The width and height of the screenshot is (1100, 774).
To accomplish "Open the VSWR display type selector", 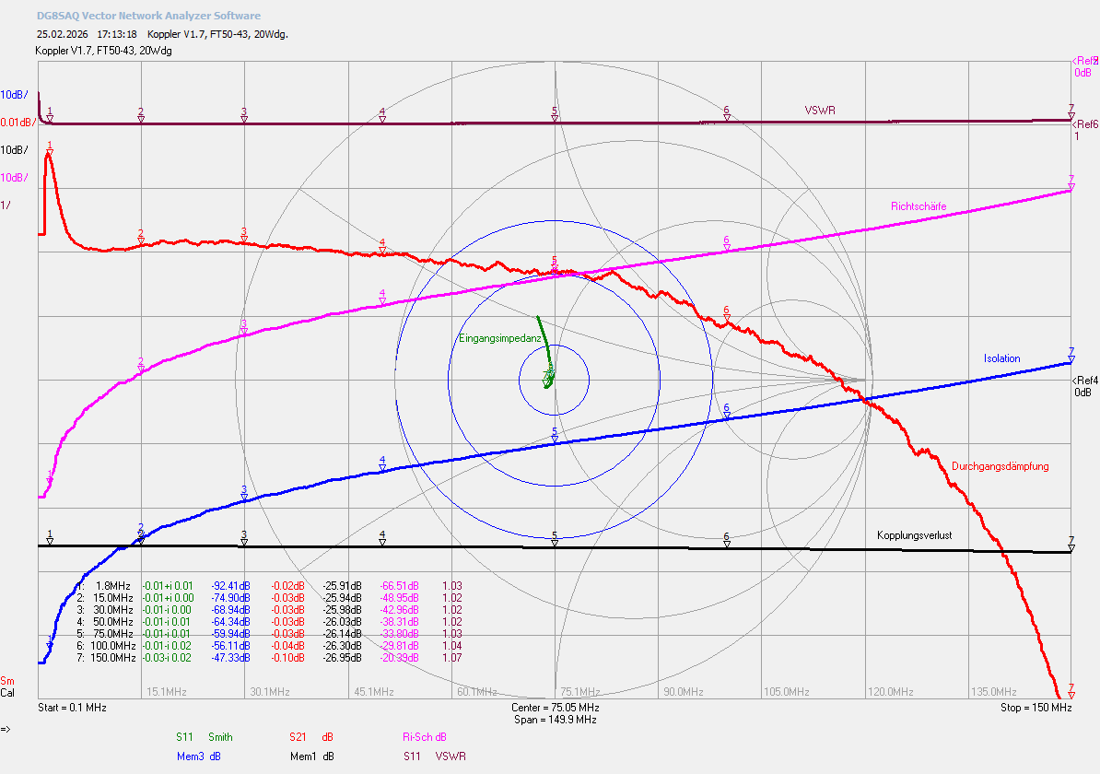I will click(451, 756).
